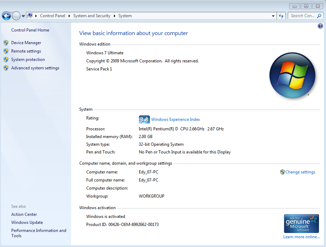
Task: Open Windows Update
Action: point(27,222)
